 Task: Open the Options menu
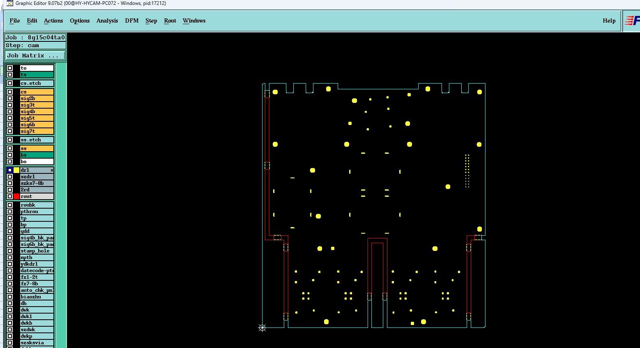[x=80, y=21]
